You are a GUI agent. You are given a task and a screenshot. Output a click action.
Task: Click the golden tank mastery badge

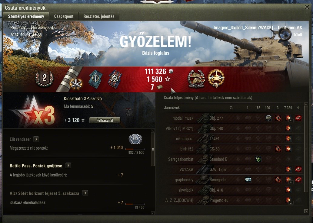pos(216,79)
